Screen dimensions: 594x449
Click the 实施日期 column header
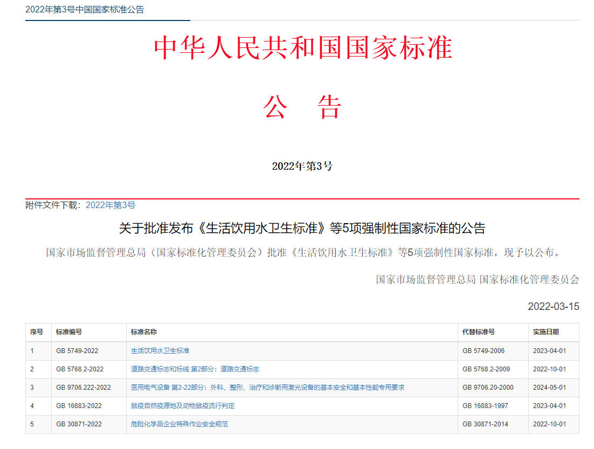545,332
